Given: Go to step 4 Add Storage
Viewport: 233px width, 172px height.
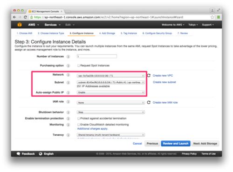Looking at the screenshot, I should click(x=107, y=33).
